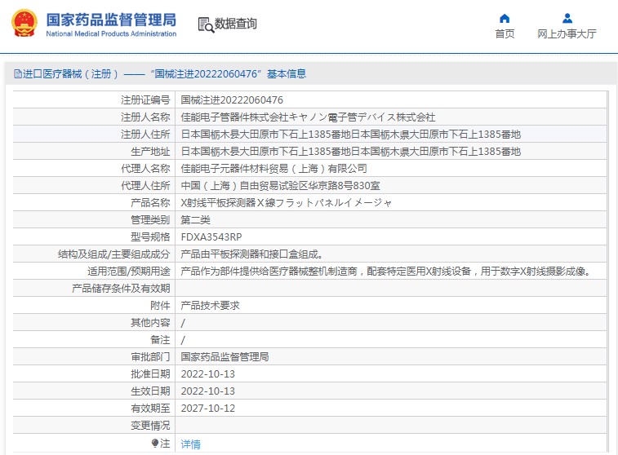Click the 附件 value 产品技术要求
This screenshot has height=455, width=618.
(210, 306)
